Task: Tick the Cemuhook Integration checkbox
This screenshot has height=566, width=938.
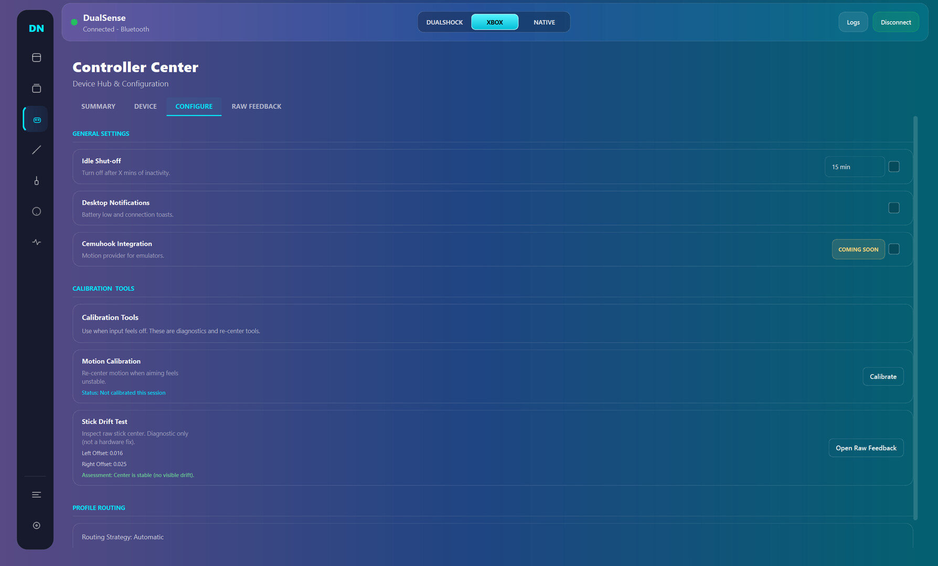Action: pyautogui.click(x=894, y=249)
